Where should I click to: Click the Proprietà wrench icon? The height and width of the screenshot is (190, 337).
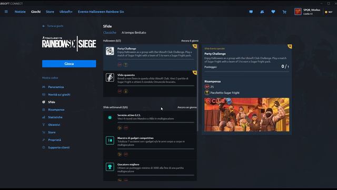(44, 140)
